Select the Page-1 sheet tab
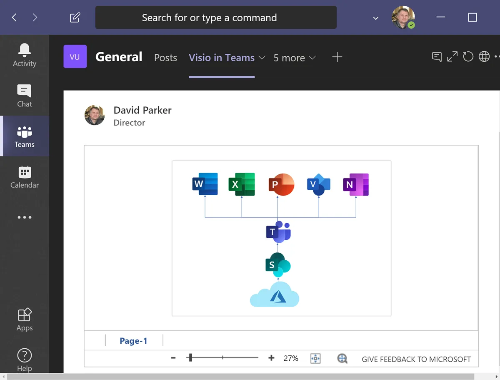500x380 pixels. pyautogui.click(x=133, y=341)
